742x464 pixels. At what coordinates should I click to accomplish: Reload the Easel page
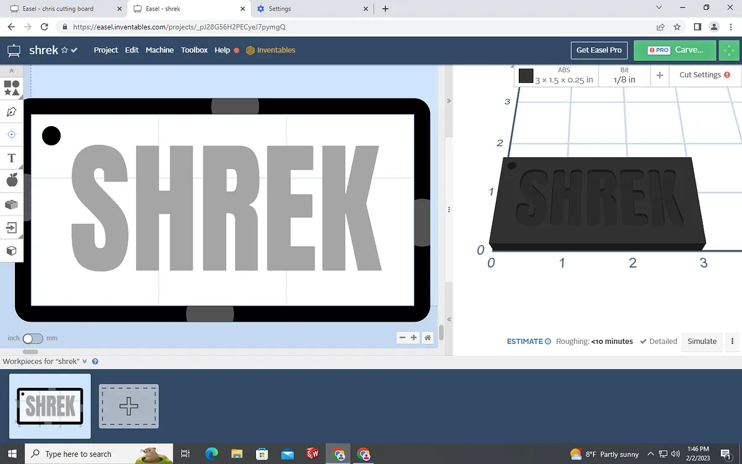(x=44, y=27)
